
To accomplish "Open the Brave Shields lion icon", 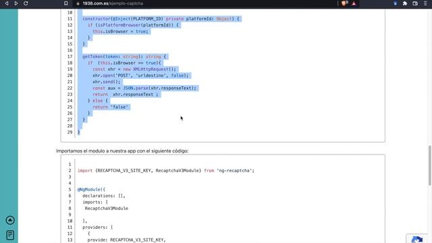I will (x=344, y=3).
